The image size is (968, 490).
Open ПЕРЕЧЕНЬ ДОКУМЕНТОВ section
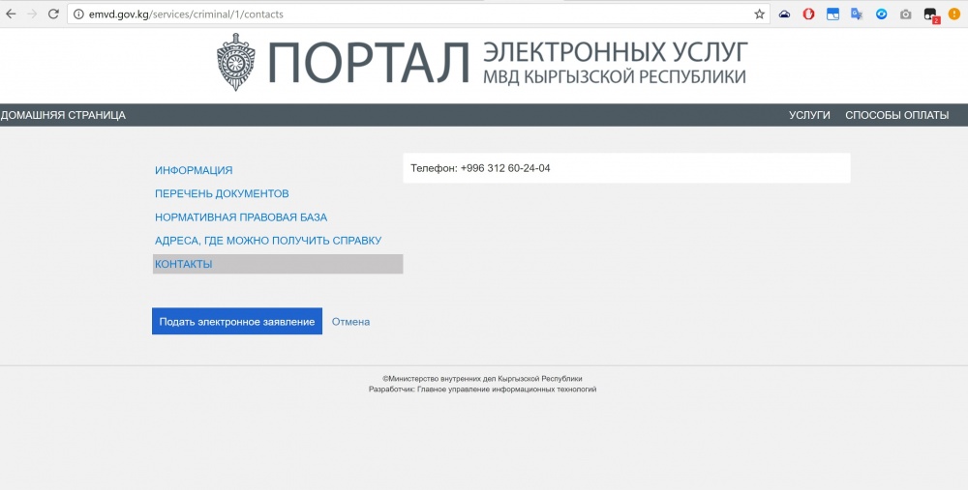[222, 193]
